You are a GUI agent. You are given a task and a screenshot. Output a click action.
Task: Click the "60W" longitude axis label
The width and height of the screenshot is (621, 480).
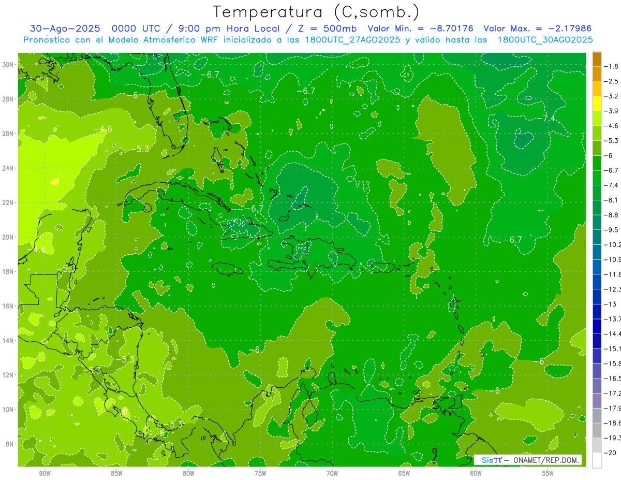click(x=476, y=473)
